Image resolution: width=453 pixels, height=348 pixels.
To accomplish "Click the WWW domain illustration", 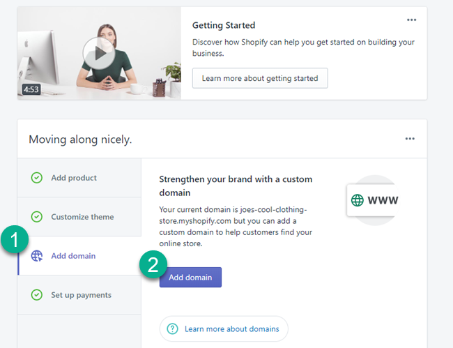I will pyautogui.click(x=375, y=200).
